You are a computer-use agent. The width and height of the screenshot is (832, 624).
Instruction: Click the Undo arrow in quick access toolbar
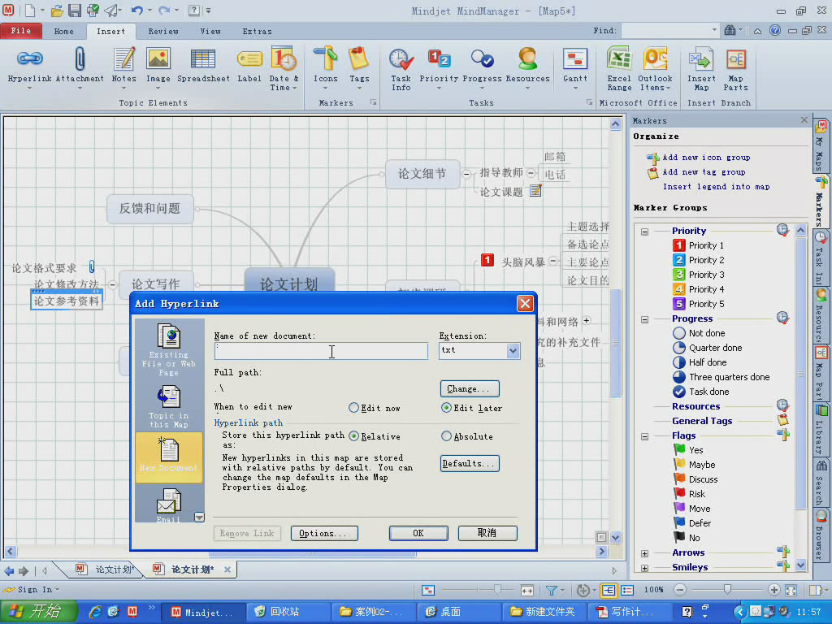click(x=136, y=10)
